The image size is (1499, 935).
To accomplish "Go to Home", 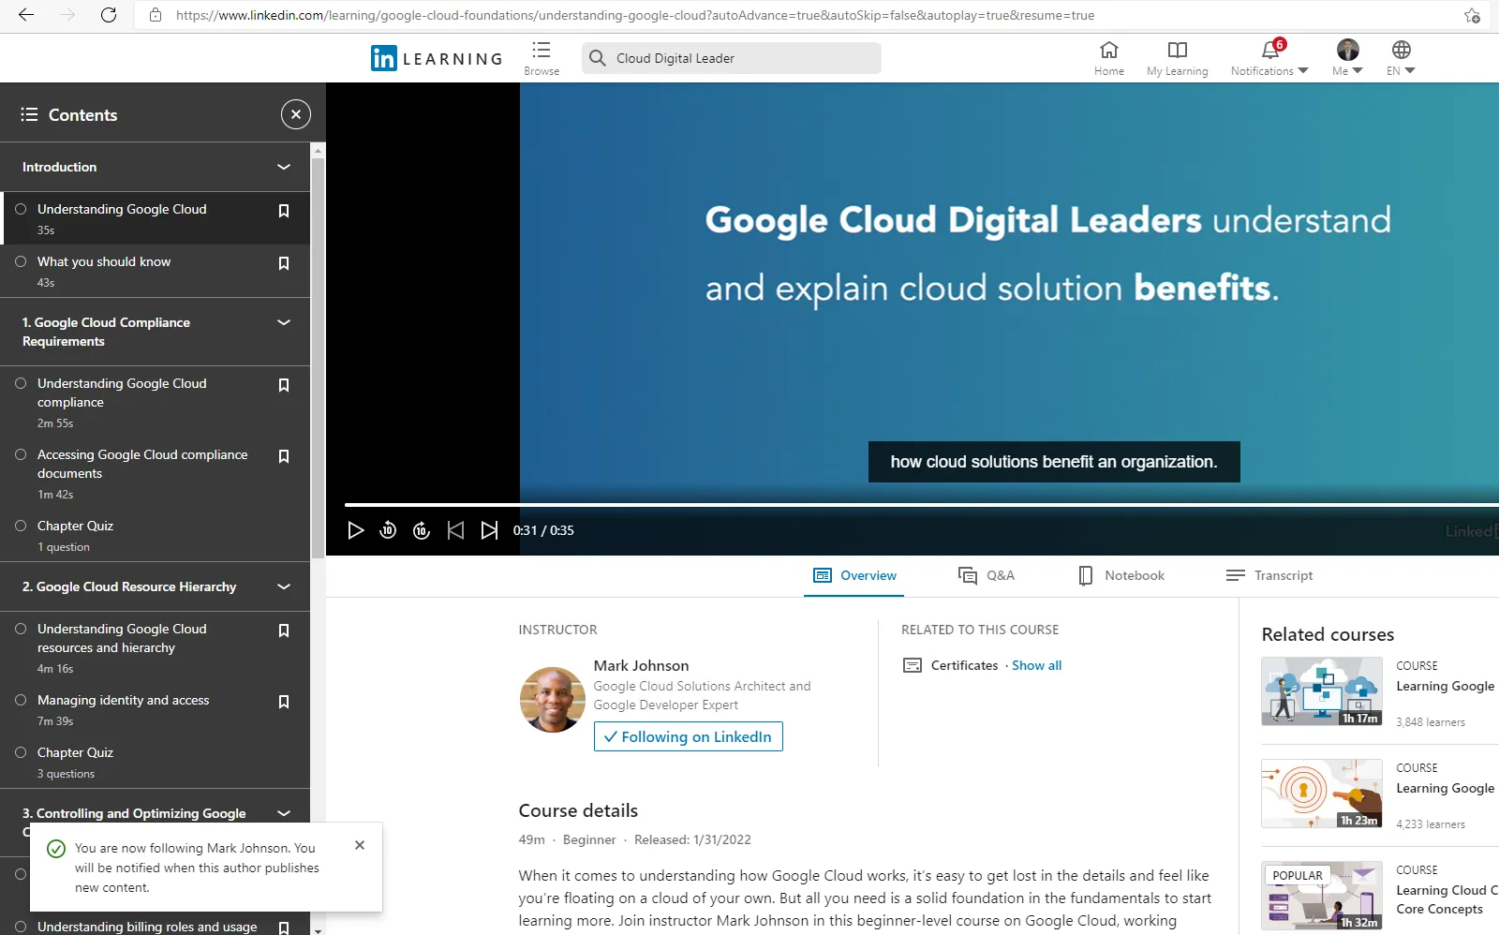I will coord(1109,58).
